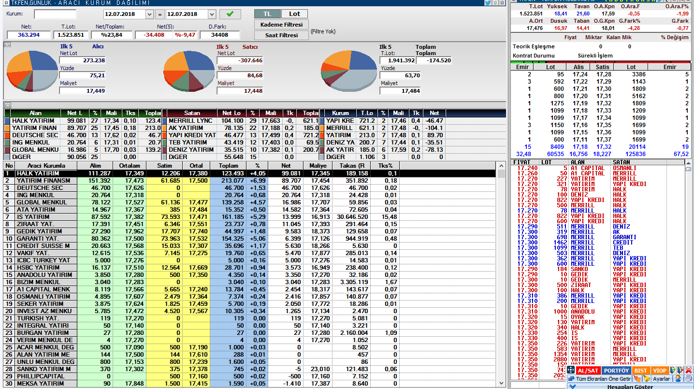Confirm the date range with the green checkmark
Screen dimensions: 694x389
(x=230, y=14)
